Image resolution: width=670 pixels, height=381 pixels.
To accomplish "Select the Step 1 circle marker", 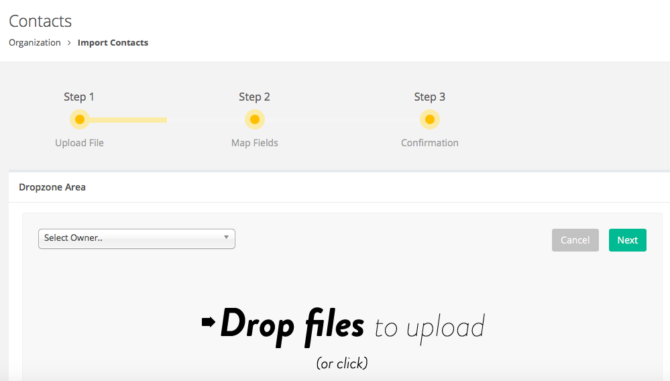I will (80, 119).
